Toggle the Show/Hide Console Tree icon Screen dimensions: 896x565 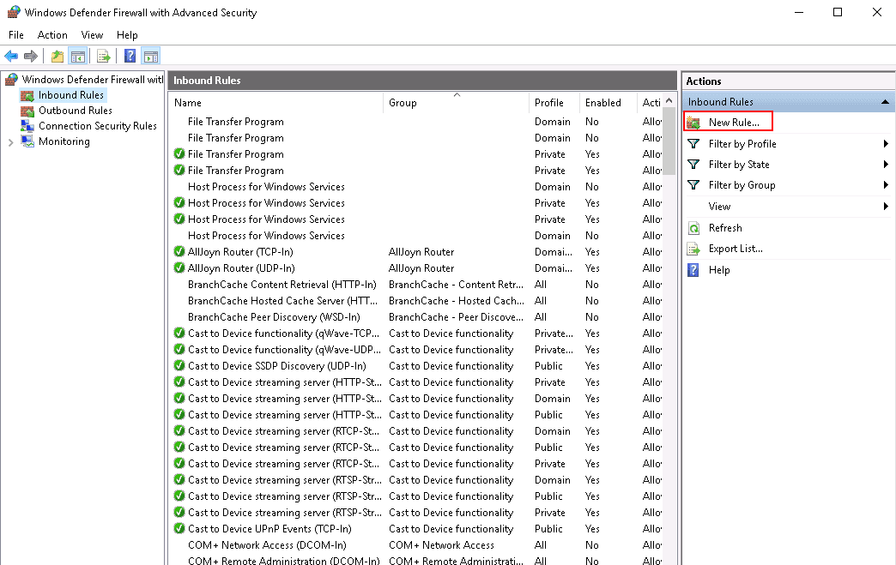point(78,56)
